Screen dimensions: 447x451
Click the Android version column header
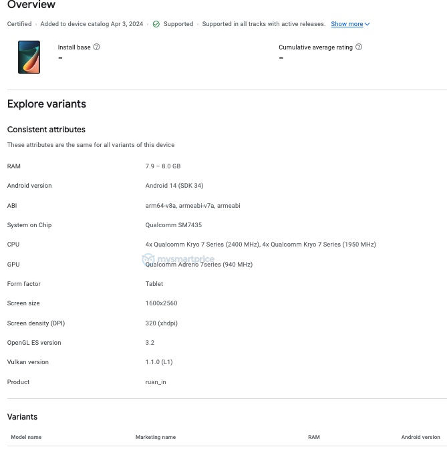click(x=420, y=437)
